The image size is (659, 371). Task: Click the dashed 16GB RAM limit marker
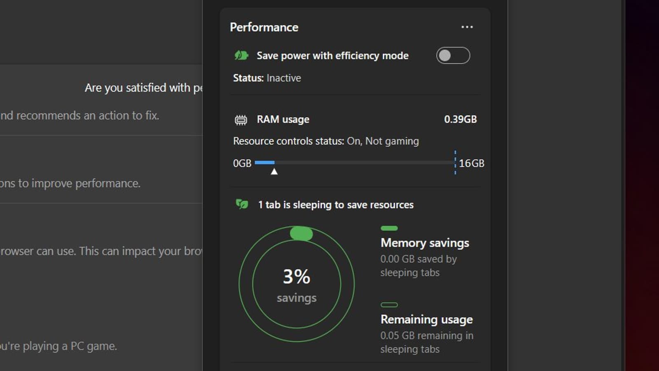455,162
